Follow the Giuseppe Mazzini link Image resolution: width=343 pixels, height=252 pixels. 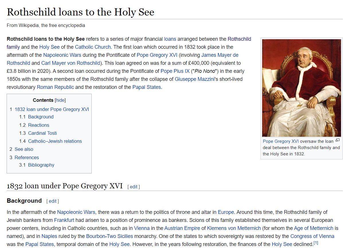[195, 79]
